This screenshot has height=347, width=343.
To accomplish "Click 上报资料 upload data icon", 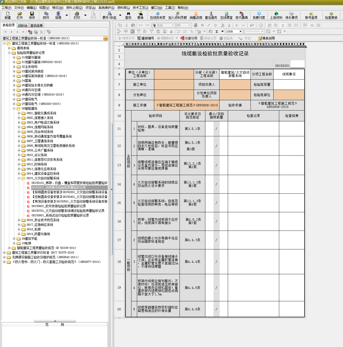I will (x=276, y=15).
